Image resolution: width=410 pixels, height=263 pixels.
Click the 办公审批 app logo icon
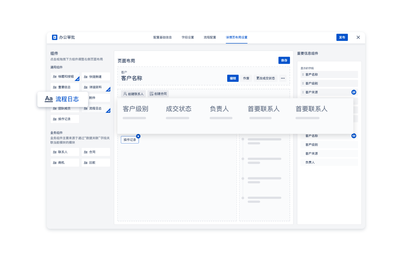55,37
